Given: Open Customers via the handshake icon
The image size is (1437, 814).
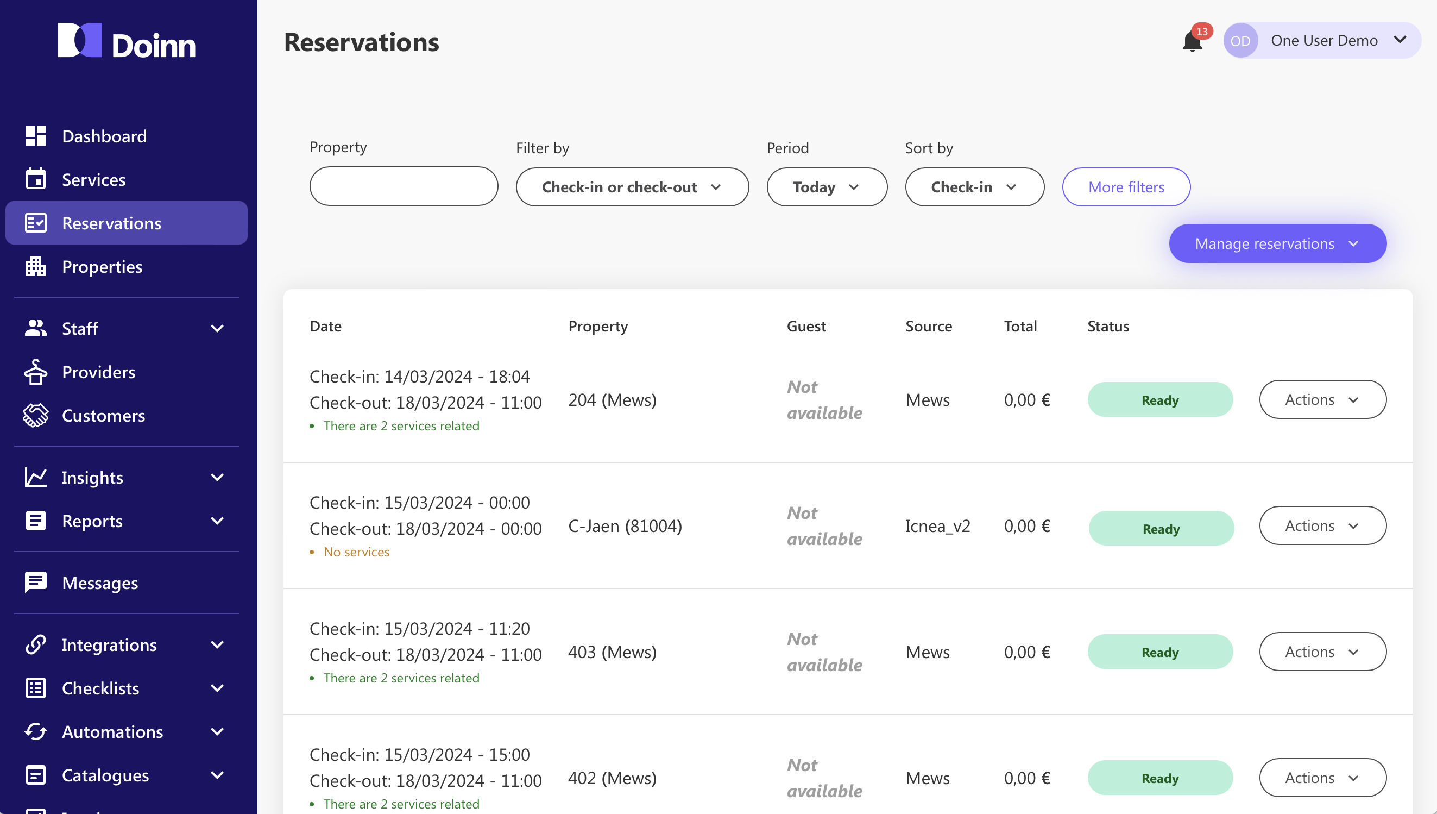Looking at the screenshot, I should coord(36,415).
